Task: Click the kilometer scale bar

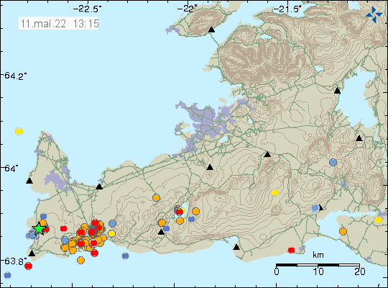Action: [x=318, y=265]
